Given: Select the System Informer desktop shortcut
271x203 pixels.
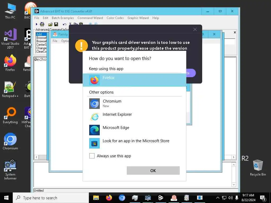Looking at the screenshot, I should click(x=10, y=170).
